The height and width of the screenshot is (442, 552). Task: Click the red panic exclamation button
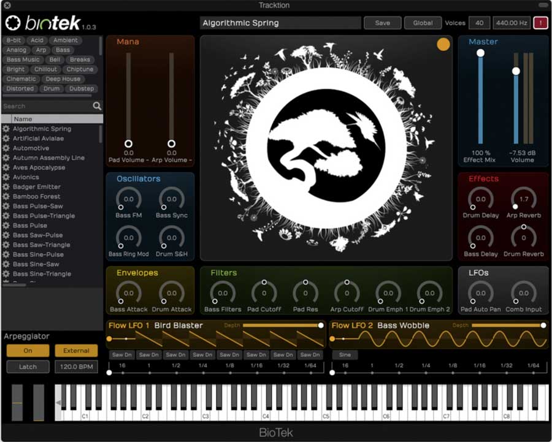(x=540, y=23)
